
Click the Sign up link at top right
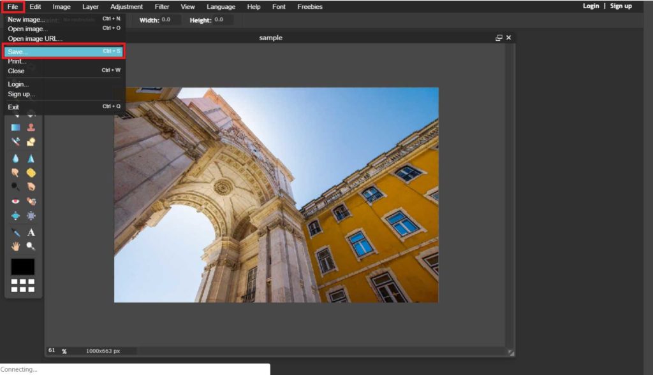(x=621, y=6)
